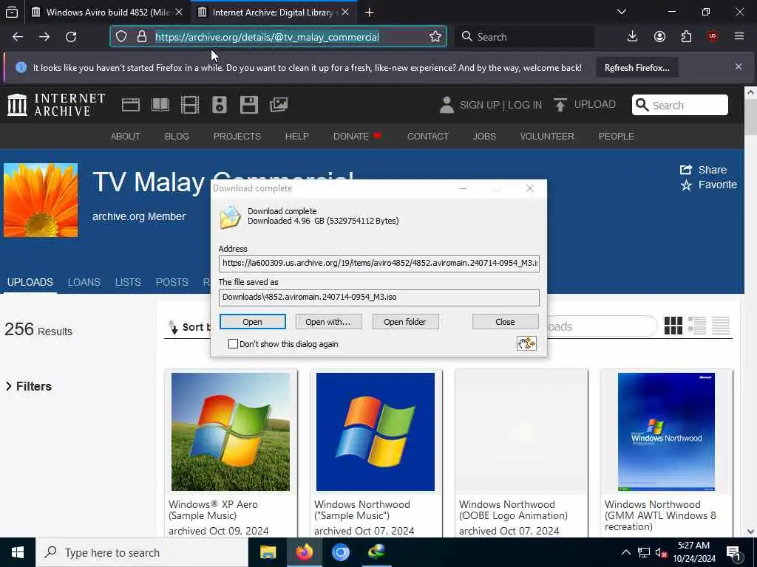This screenshot has height=567, width=757.
Task: Open the LISTS profile tab
Action: coord(128,282)
